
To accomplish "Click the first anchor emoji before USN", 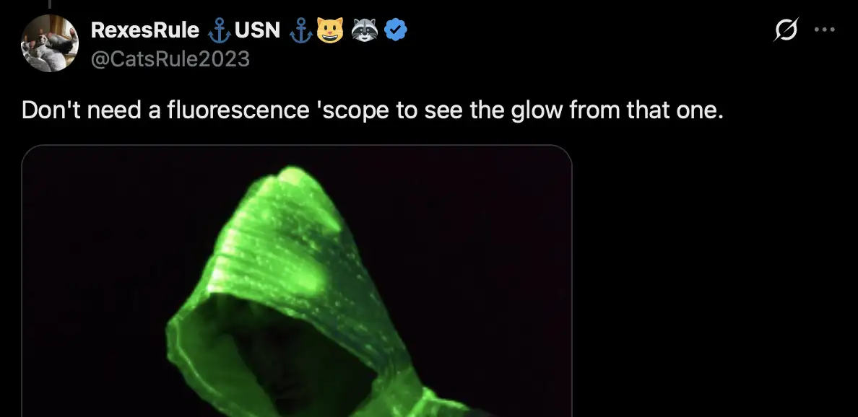I will [220, 30].
